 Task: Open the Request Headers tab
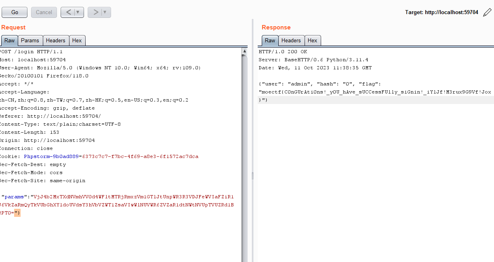(x=55, y=40)
